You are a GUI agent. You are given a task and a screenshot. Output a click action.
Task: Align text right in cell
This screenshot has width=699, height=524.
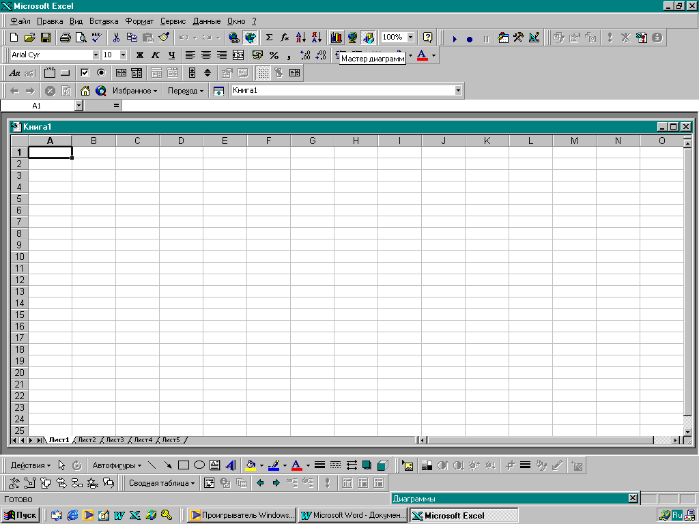click(222, 55)
